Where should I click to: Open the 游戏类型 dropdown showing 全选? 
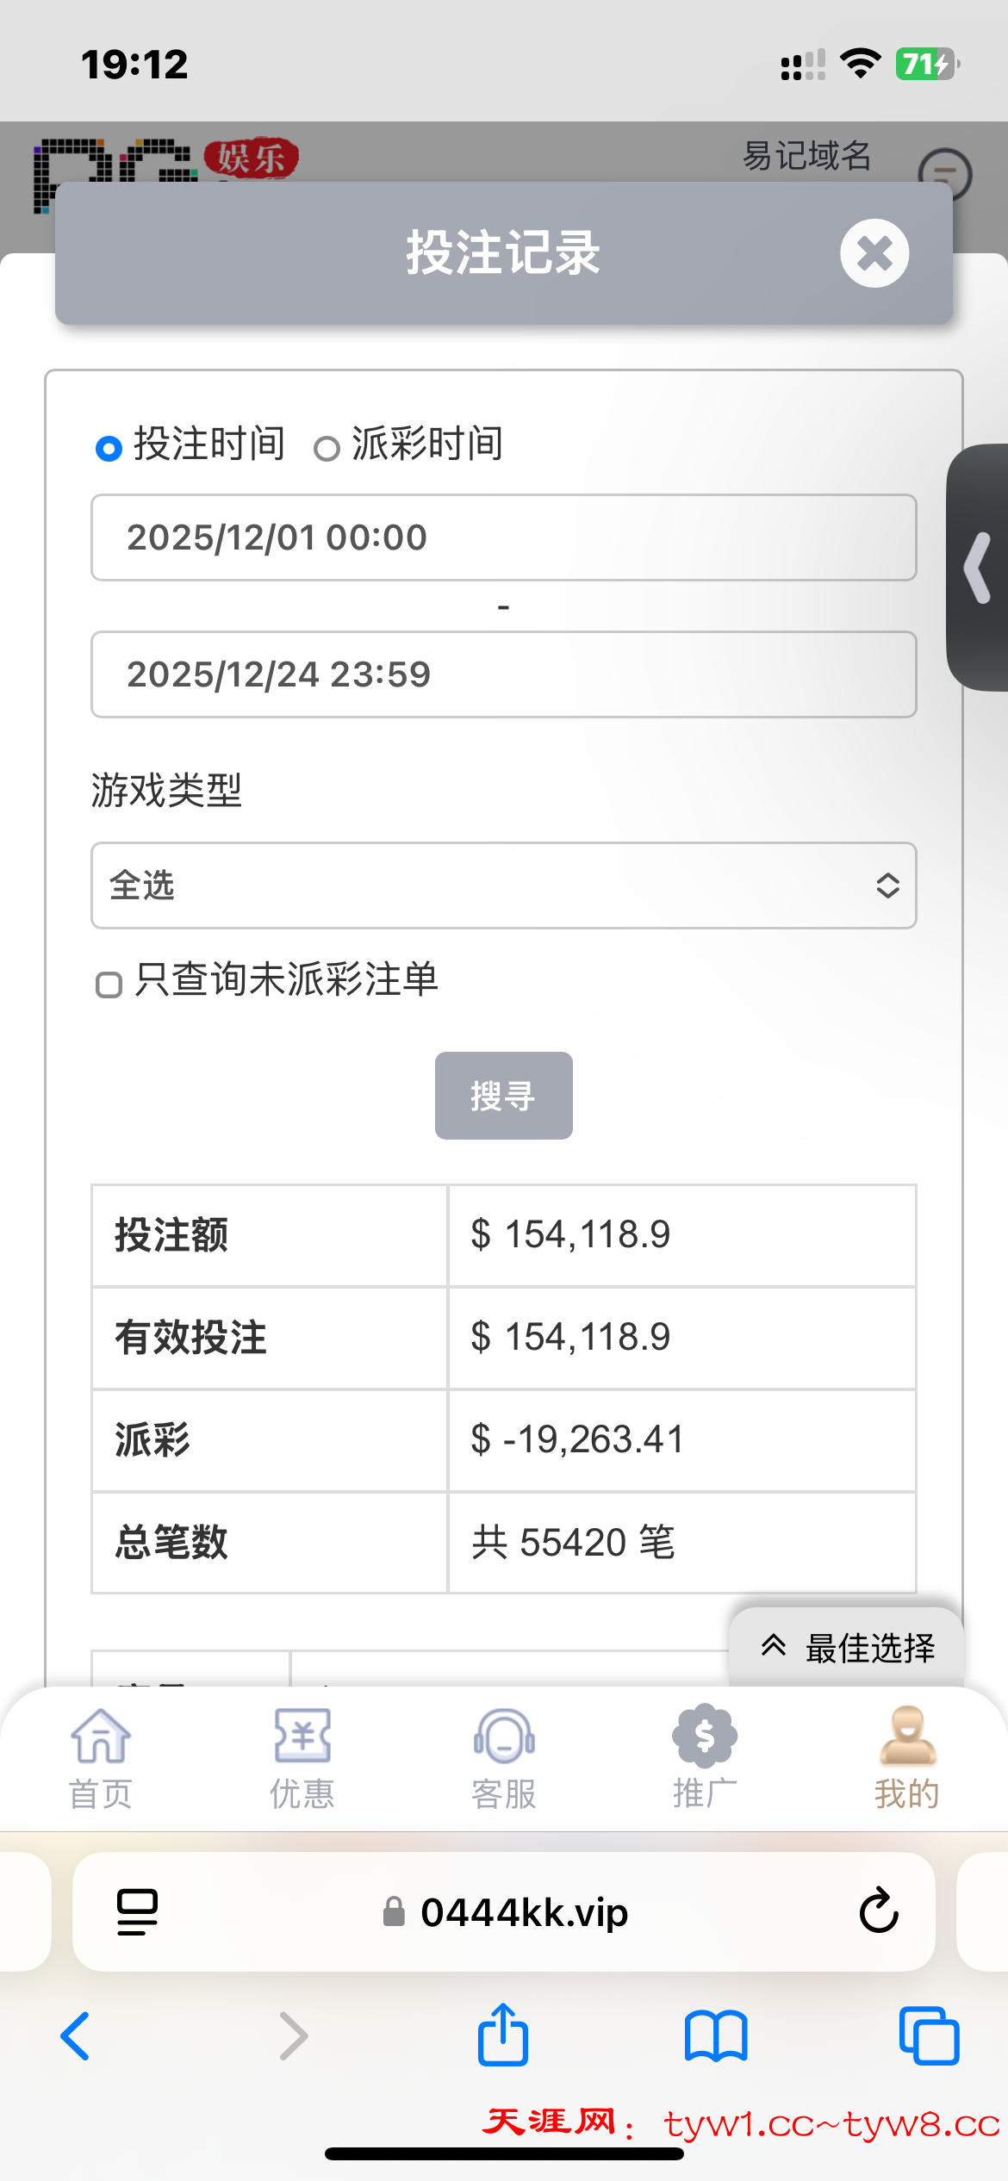click(503, 885)
